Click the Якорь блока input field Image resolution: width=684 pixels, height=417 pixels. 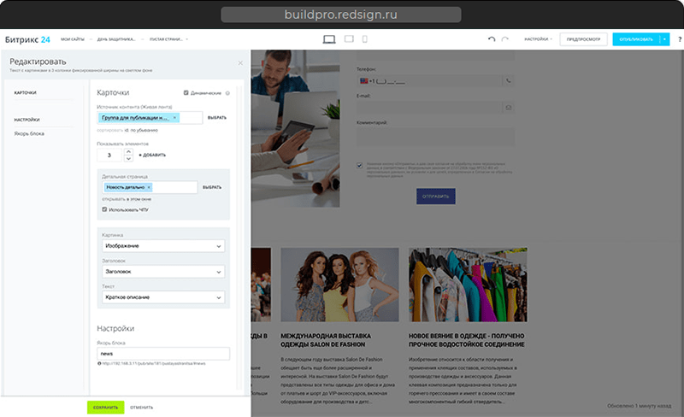point(163,353)
